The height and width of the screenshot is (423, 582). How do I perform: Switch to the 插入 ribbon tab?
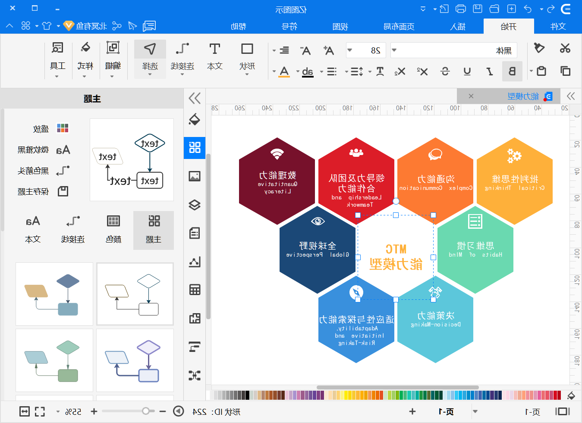(458, 27)
